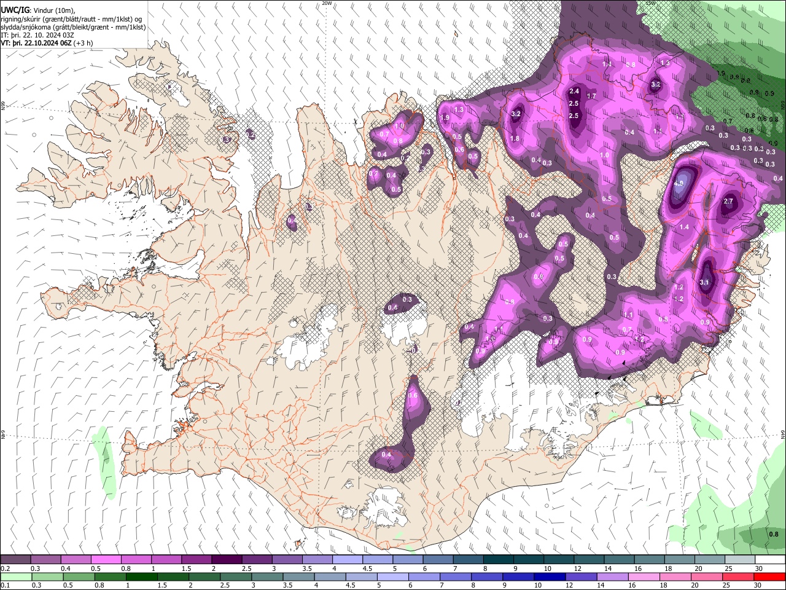Click the "20W" longitude label

(327, 3)
